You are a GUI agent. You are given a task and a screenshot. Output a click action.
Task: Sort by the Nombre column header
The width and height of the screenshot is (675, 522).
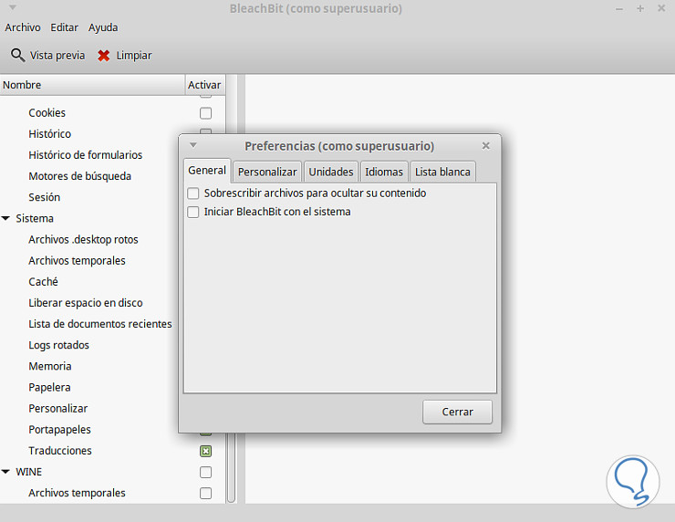[92, 85]
